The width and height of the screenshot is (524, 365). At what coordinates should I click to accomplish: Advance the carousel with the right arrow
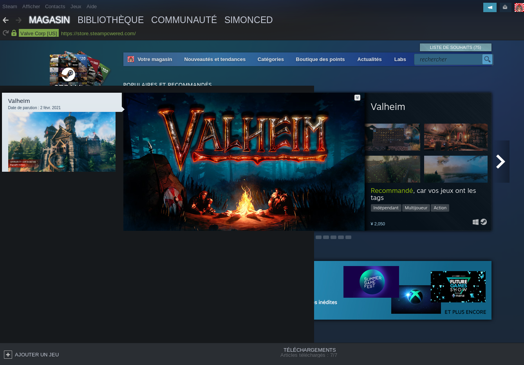point(501,162)
